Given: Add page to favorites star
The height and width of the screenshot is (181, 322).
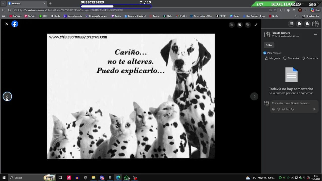Looking at the screenshot, I should [x=275, y=10].
